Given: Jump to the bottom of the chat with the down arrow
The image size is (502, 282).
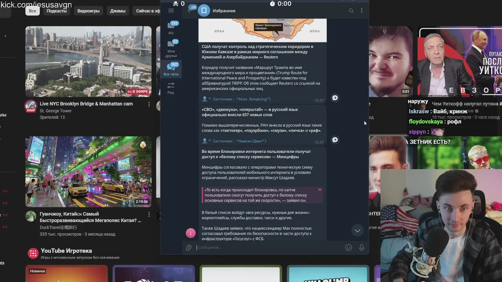Looking at the screenshot, I should tap(357, 231).
